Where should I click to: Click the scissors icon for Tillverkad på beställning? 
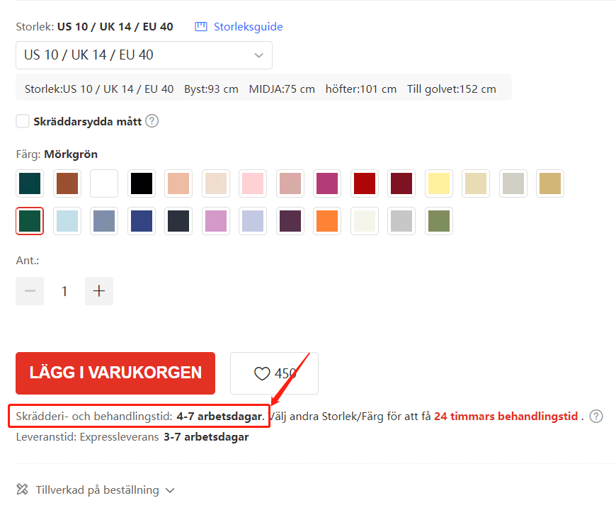tap(23, 489)
